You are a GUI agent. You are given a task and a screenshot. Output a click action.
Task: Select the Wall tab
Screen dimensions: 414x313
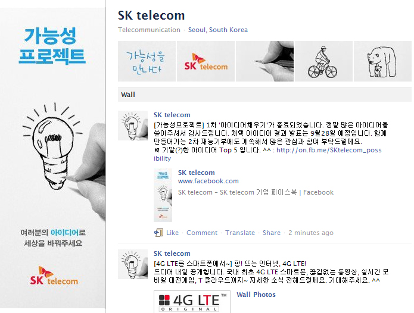pos(128,95)
